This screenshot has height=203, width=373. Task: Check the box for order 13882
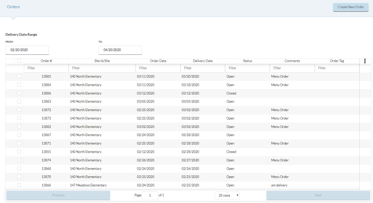(x=19, y=127)
